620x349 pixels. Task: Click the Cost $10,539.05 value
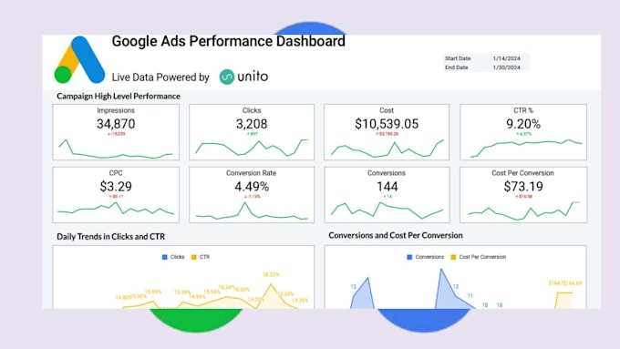point(387,124)
